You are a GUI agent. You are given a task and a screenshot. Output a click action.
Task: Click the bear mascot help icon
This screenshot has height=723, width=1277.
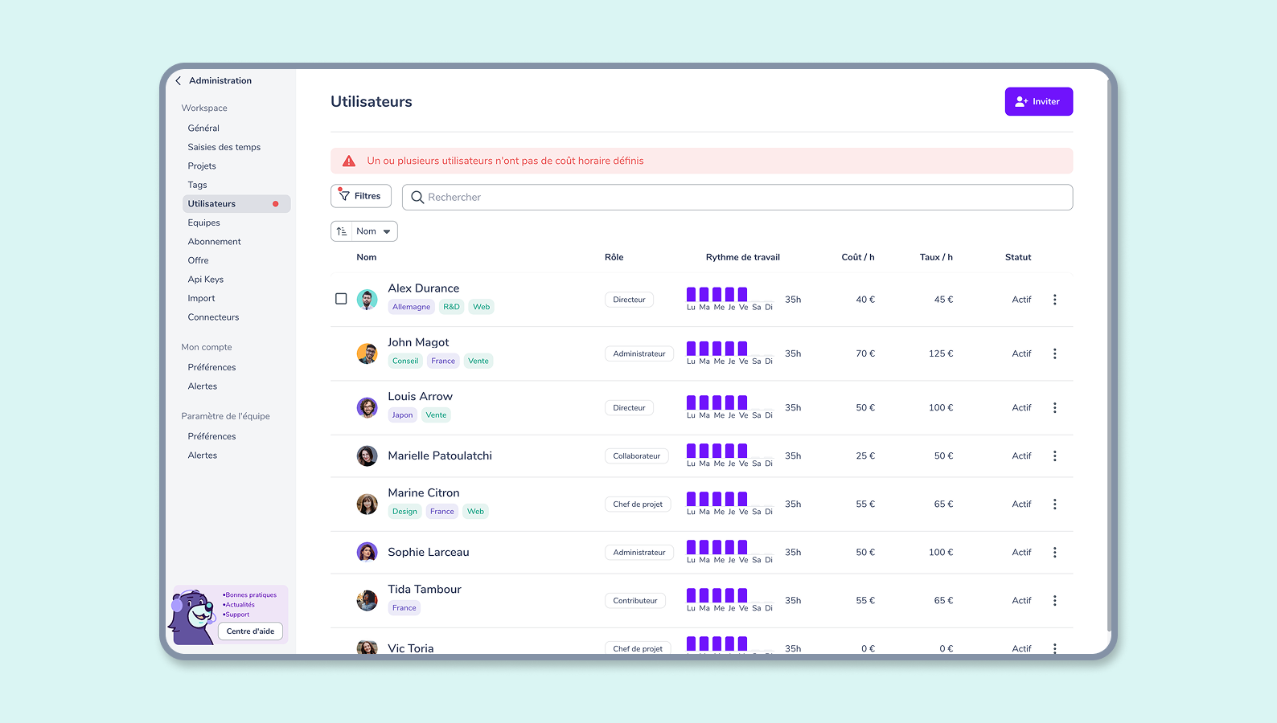(191, 616)
